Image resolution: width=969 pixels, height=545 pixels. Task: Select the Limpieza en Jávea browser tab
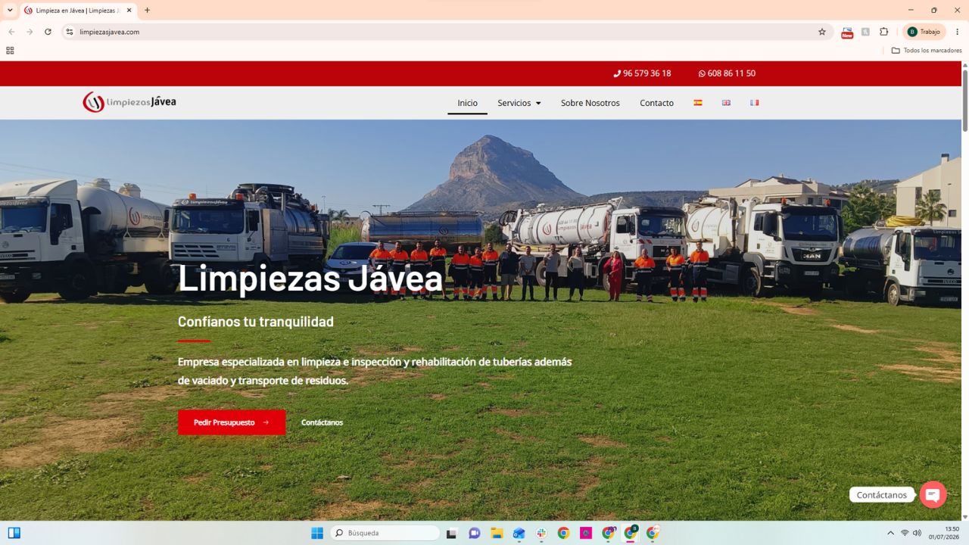point(77,10)
